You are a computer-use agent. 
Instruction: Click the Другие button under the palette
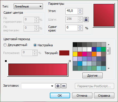[92, 76]
